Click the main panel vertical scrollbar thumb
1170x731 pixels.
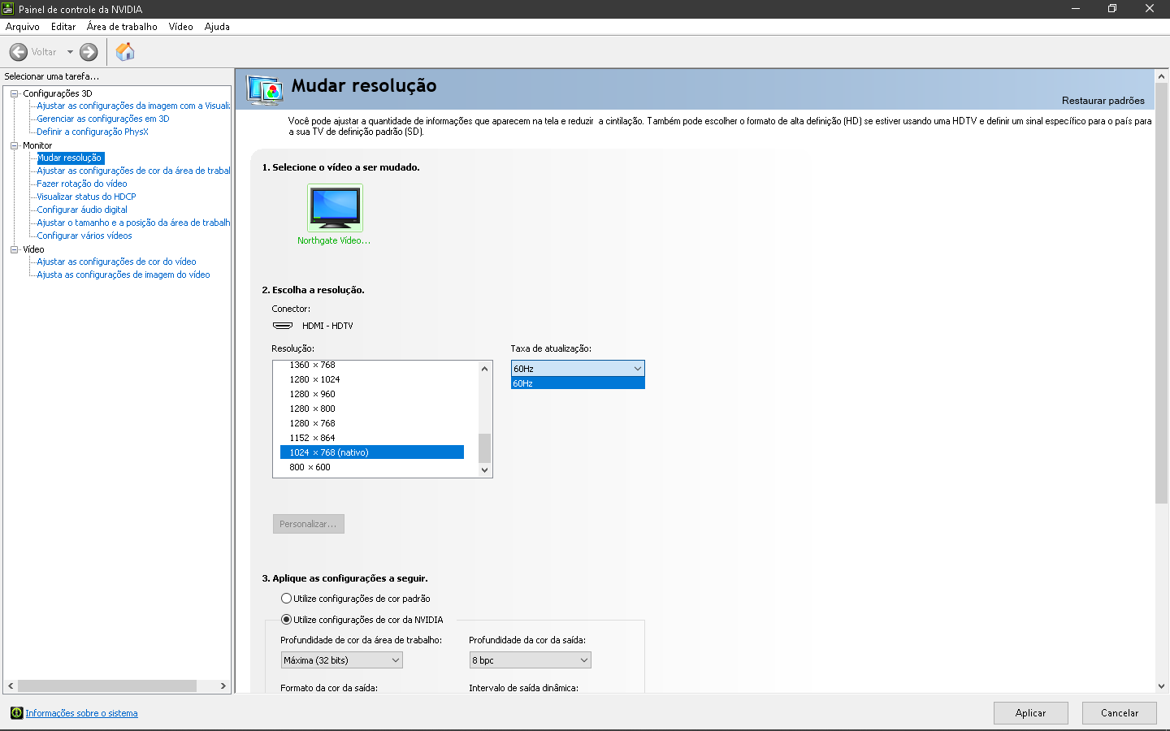click(1161, 292)
